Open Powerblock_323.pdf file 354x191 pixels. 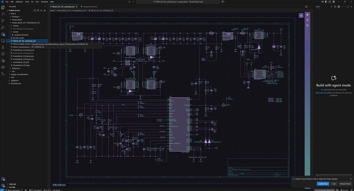21,62
